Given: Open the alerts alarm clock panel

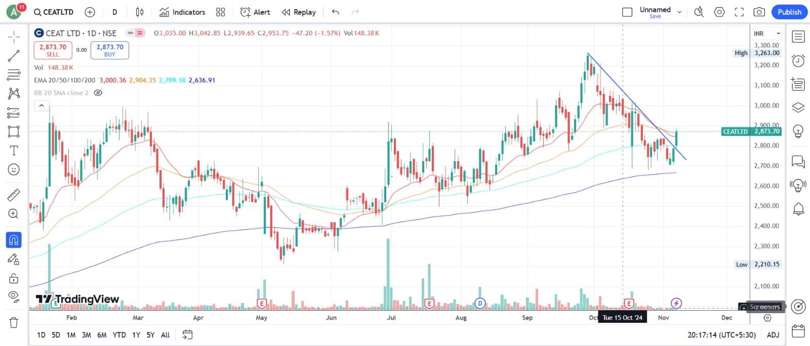Looking at the screenshot, I should click(798, 61).
